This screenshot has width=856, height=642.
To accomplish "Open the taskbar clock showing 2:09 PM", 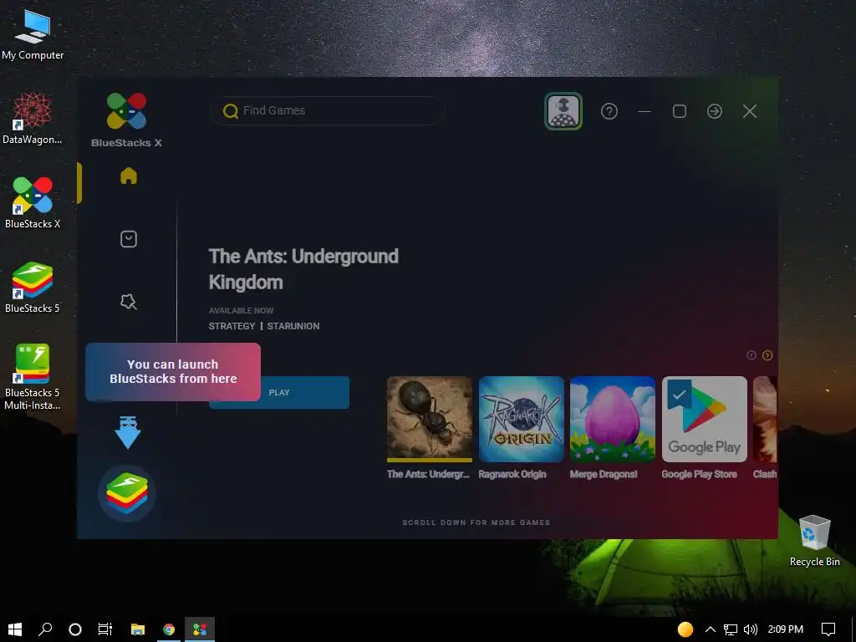I will [786, 629].
